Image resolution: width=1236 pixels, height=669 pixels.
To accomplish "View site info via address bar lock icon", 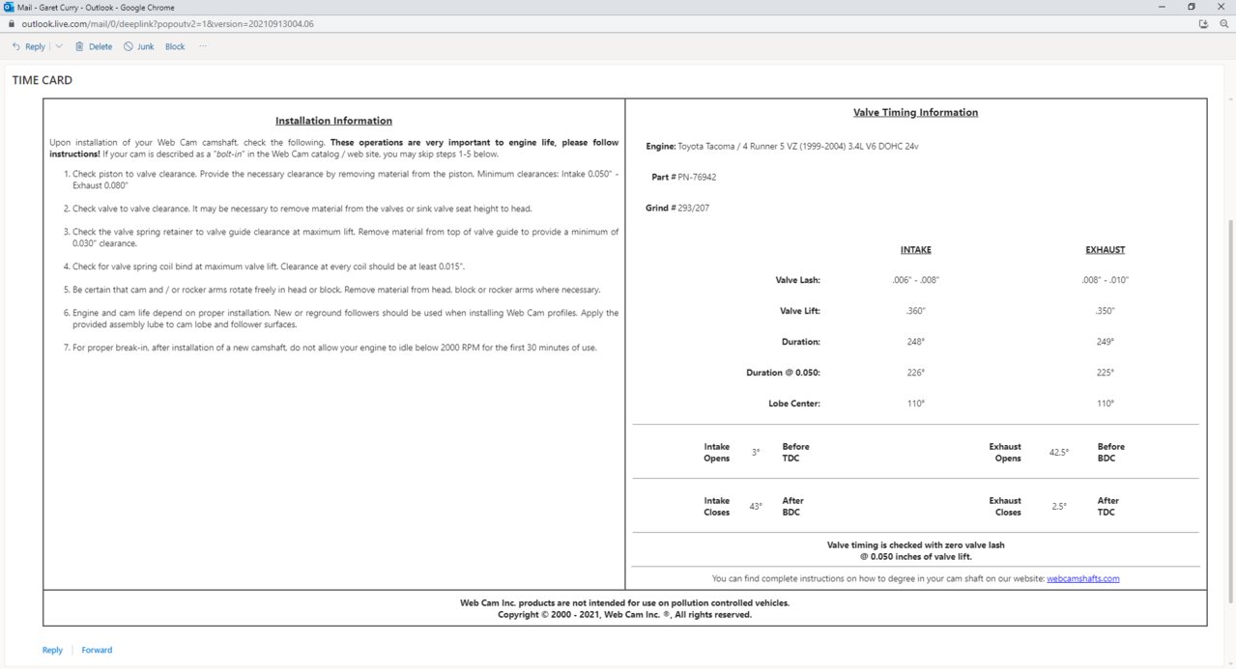I will [11, 23].
